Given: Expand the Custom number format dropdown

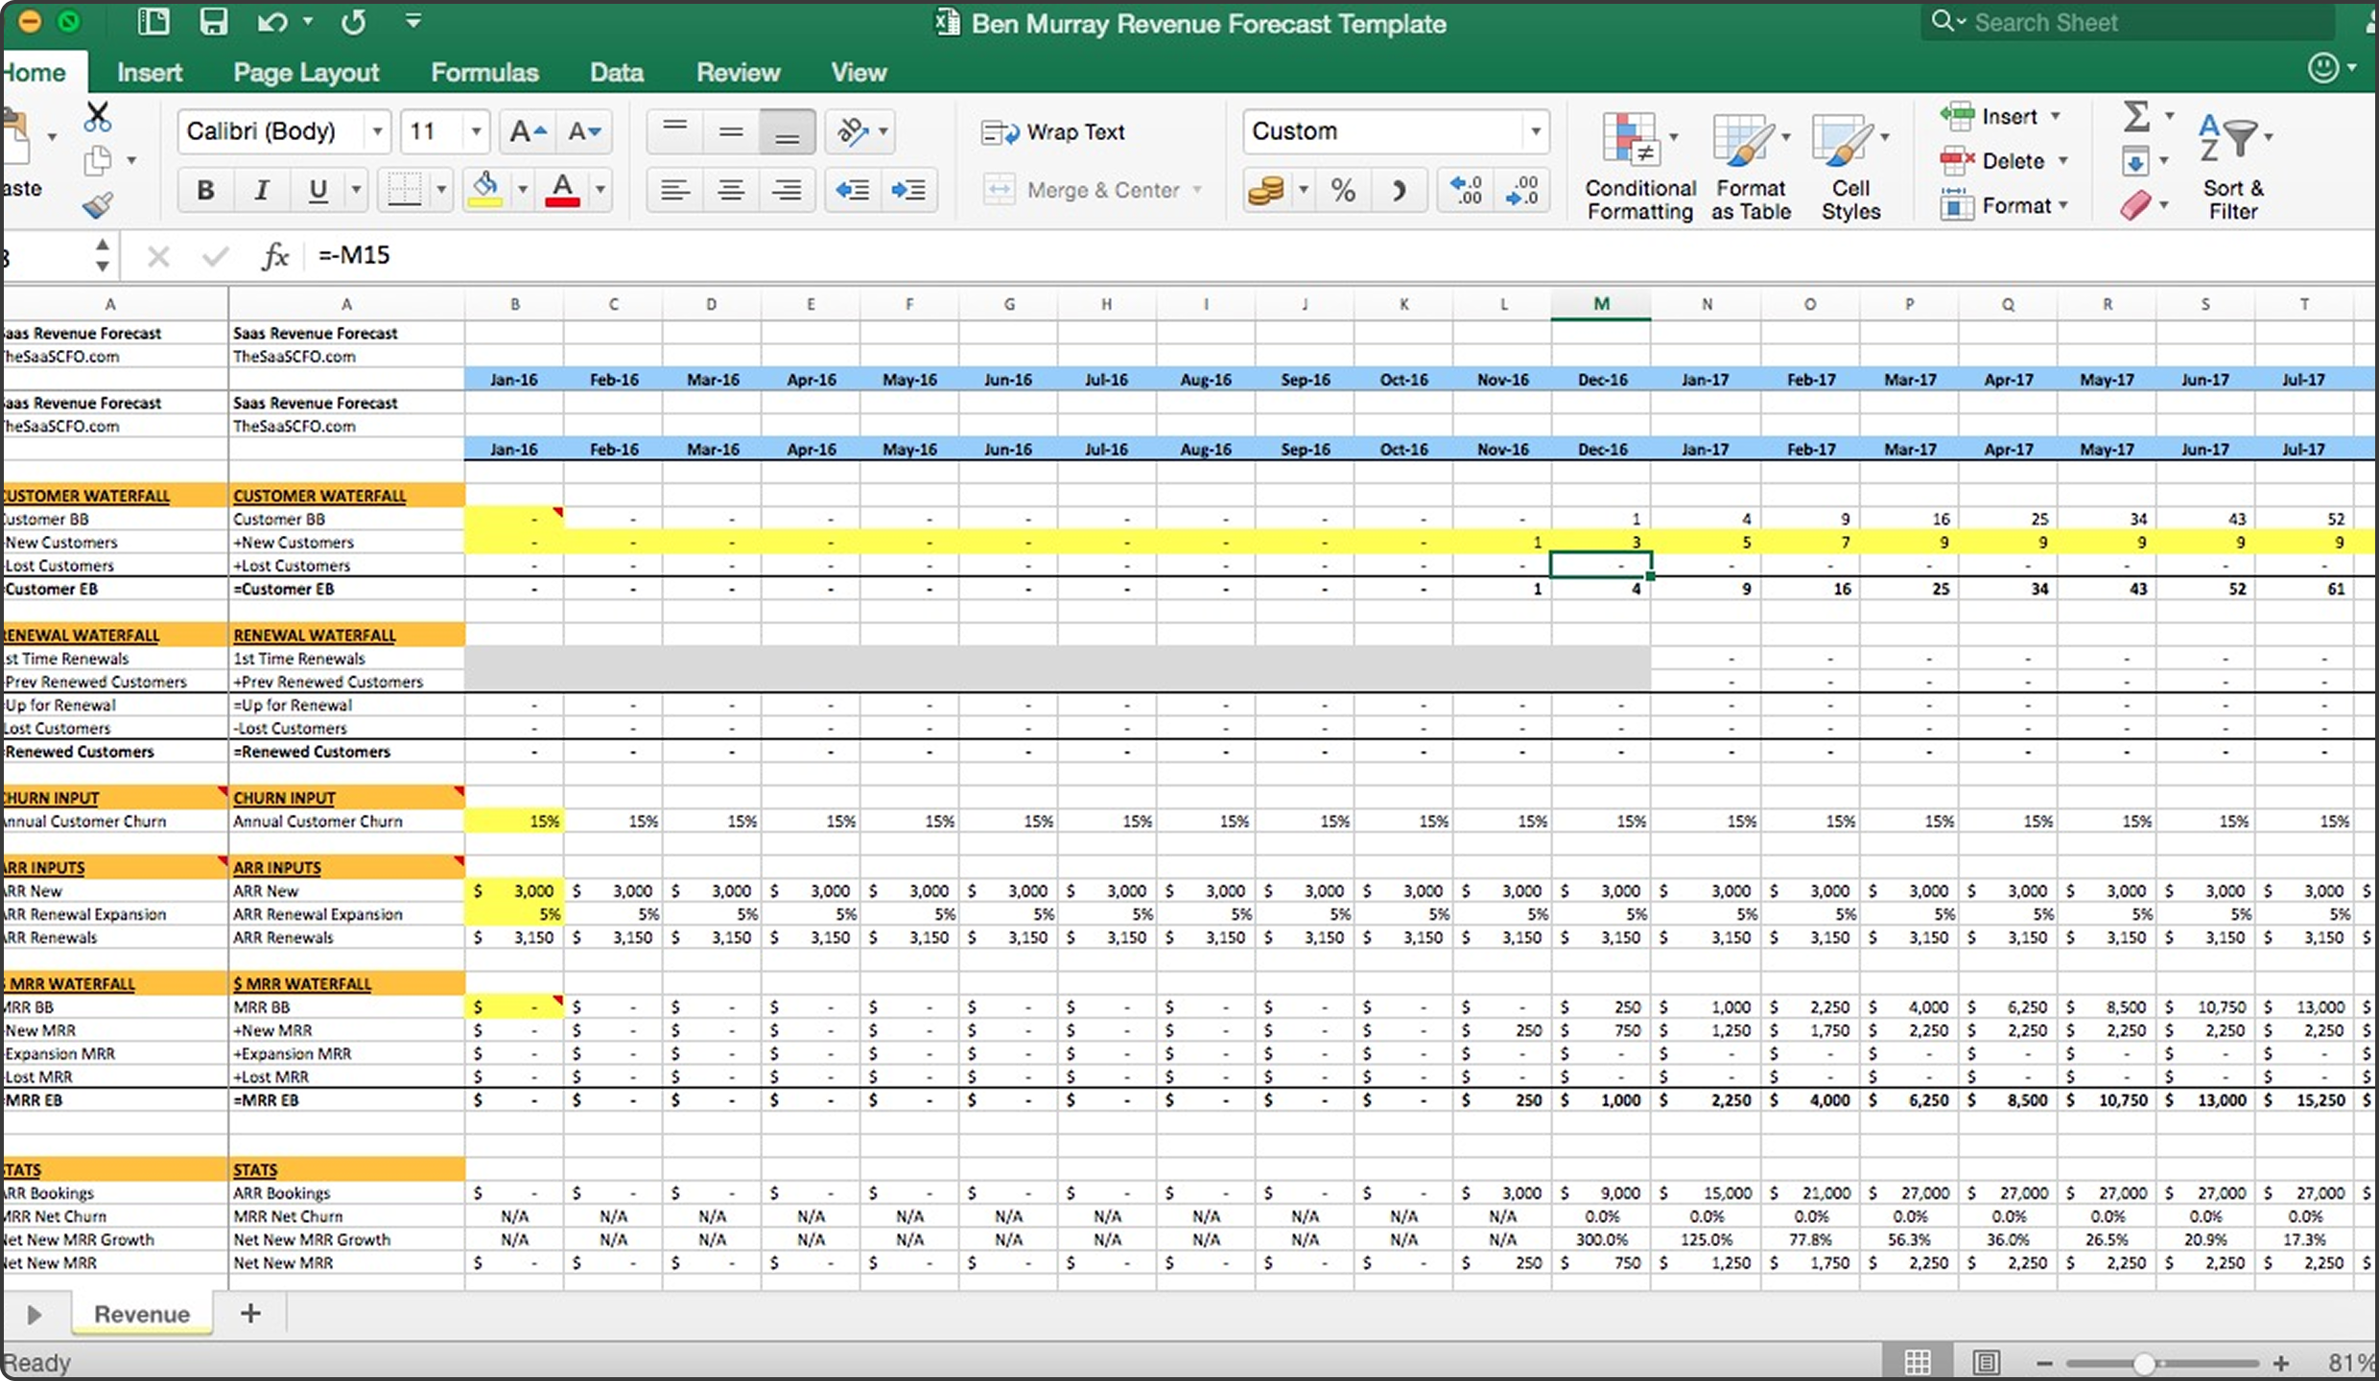Looking at the screenshot, I should 1535,131.
